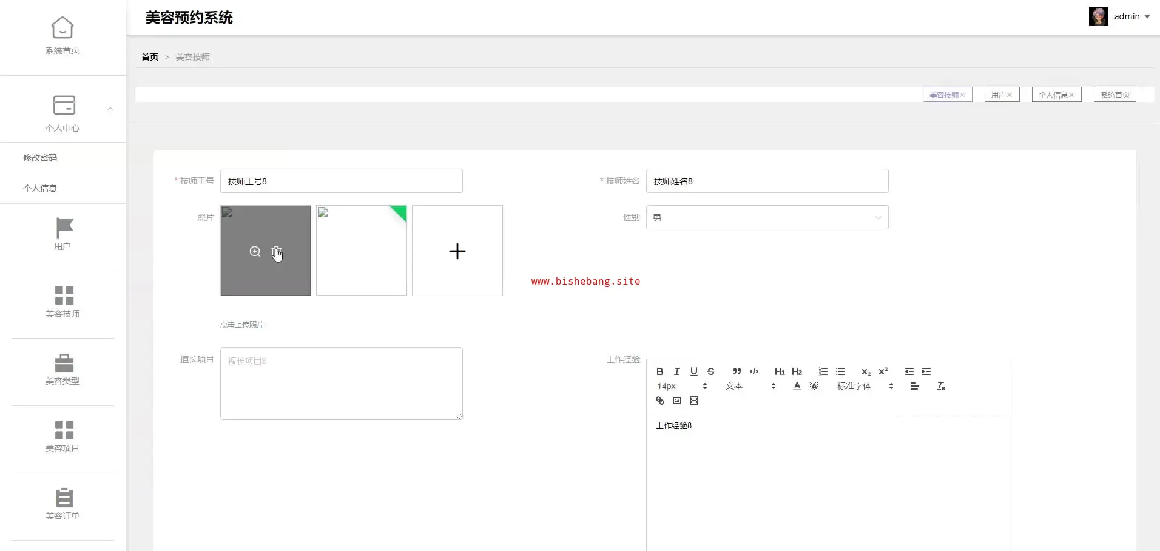Apply the H2 heading style
This screenshot has width=1160, height=551.
[x=797, y=371]
